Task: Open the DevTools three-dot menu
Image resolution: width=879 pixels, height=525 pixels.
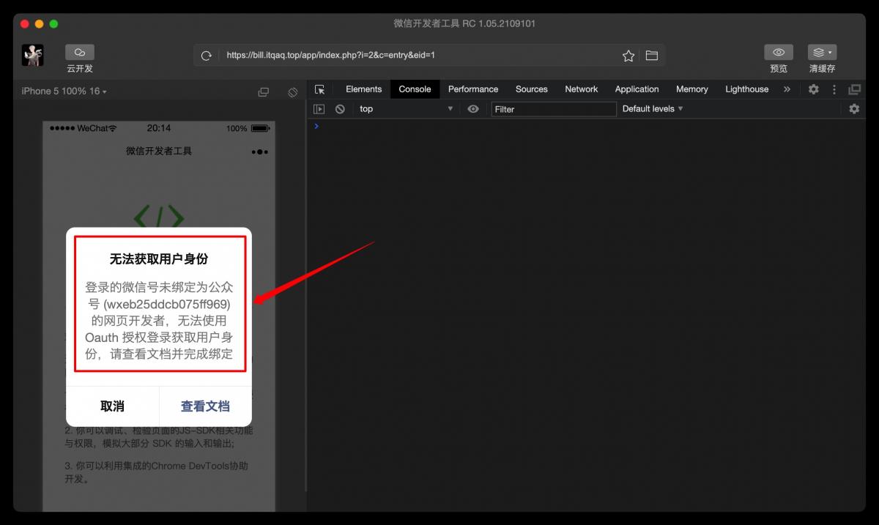Action: click(834, 89)
